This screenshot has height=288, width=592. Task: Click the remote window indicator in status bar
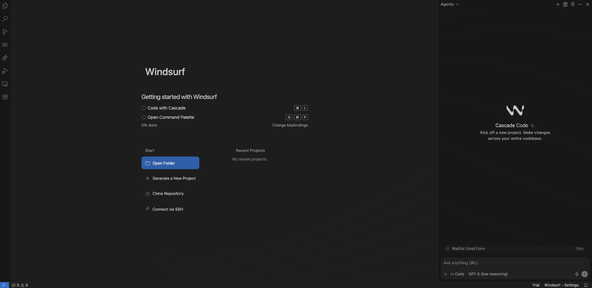(4, 285)
